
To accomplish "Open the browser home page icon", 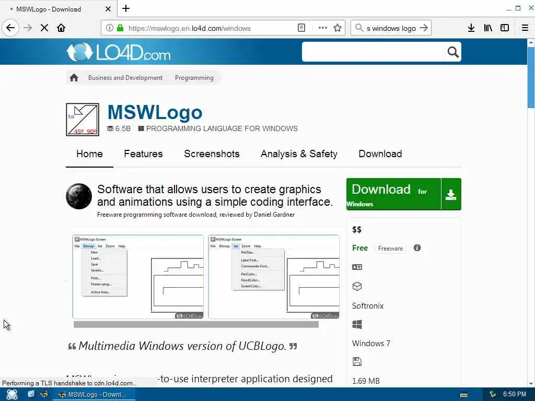I will pos(61,28).
